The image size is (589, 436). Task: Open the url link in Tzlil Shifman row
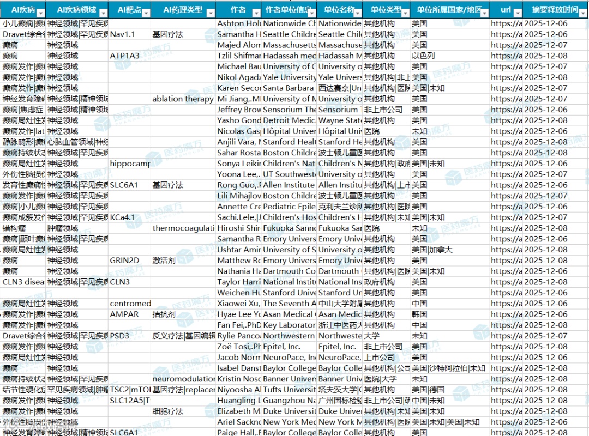point(506,56)
